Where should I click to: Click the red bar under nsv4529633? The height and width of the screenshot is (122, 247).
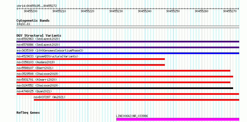tap(90, 59)
